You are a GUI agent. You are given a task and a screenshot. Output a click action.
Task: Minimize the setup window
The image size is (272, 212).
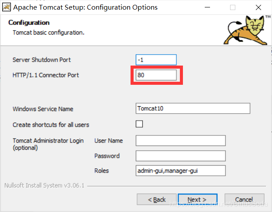point(207,7)
